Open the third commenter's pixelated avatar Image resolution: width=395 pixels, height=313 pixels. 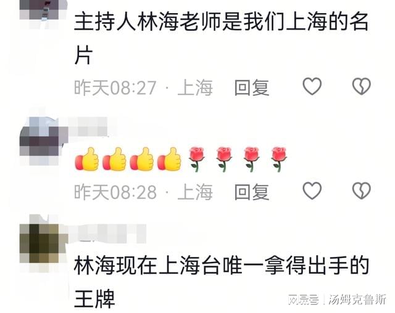pos(43,243)
